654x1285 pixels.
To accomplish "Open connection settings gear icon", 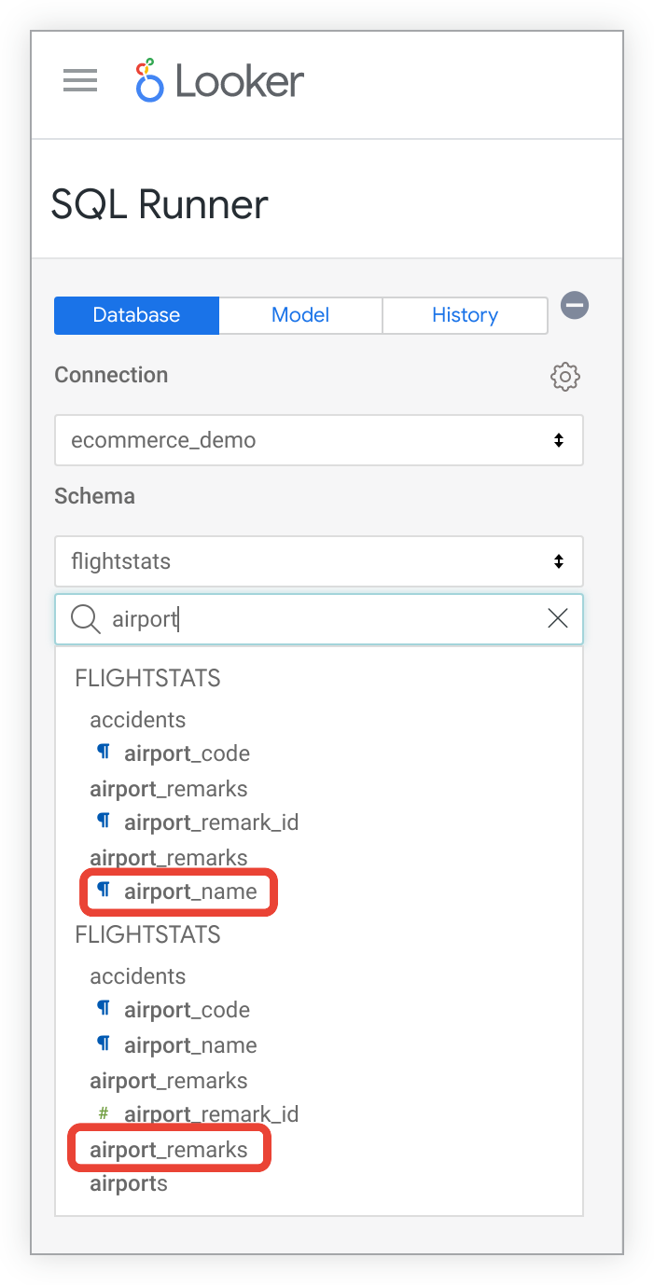I will click(x=565, y=377).
